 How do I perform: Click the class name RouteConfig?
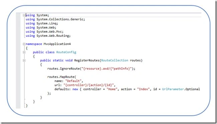66,52
